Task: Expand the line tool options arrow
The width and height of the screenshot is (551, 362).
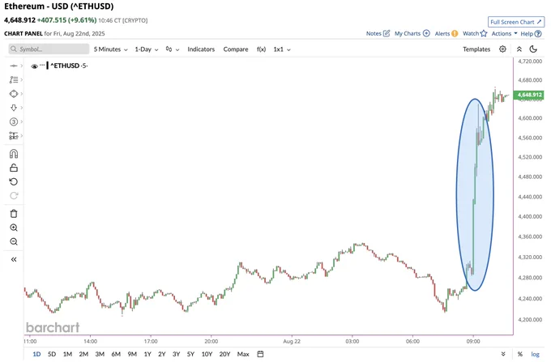Action: coord(22,66)
